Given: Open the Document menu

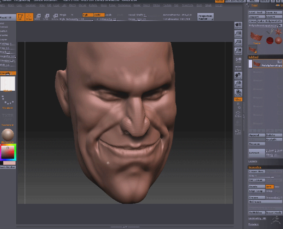Looking at the screenshot, I should click(x=30, y=5).
